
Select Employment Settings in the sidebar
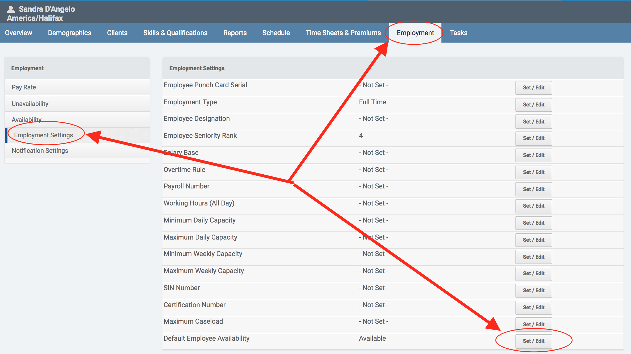tap(43, 135)
